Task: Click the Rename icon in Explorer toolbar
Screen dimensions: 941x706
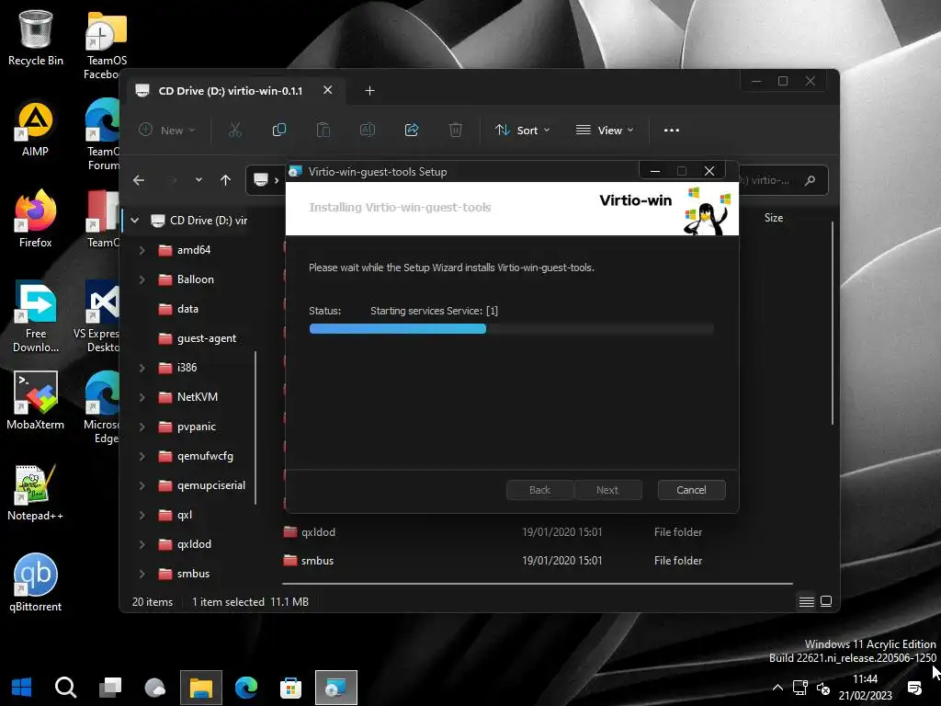Action: point(368,130)
